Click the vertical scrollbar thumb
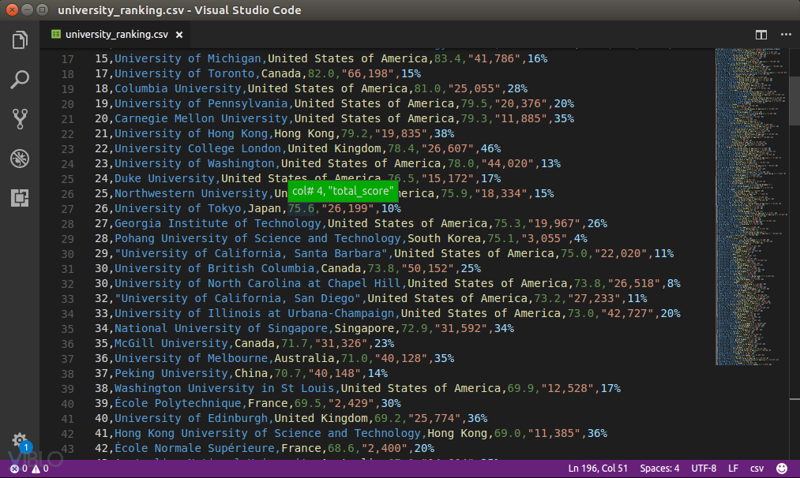 pyautogui.click(x=794, y=100)
